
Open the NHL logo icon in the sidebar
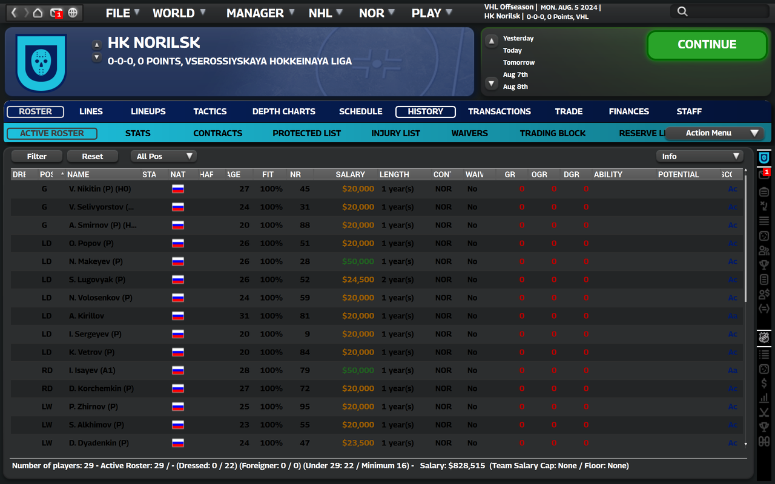tap(764, 338)
